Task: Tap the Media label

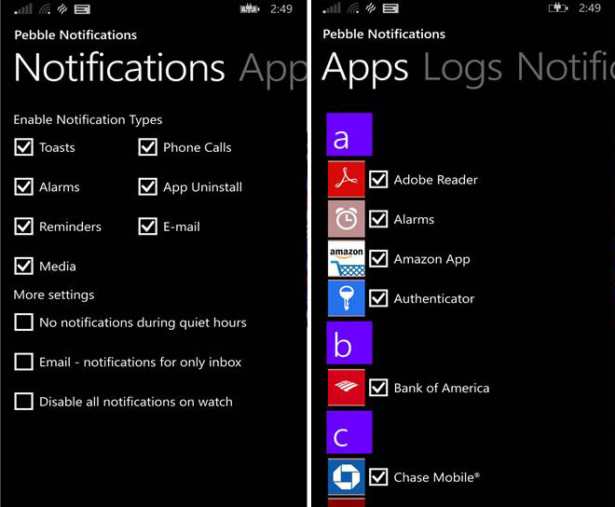Action: pyautogui.click(x=57, y=267)
